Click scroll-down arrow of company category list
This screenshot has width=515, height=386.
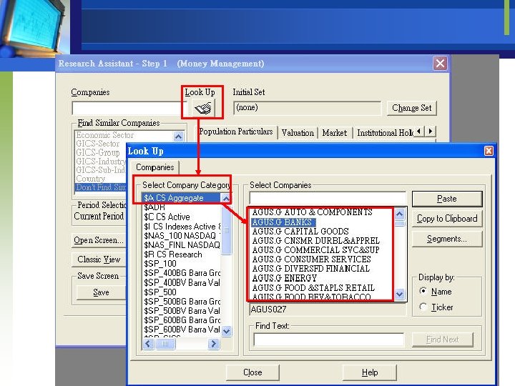[x=226, y=331]
